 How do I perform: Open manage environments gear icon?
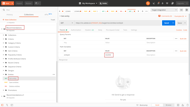(187, 10)
